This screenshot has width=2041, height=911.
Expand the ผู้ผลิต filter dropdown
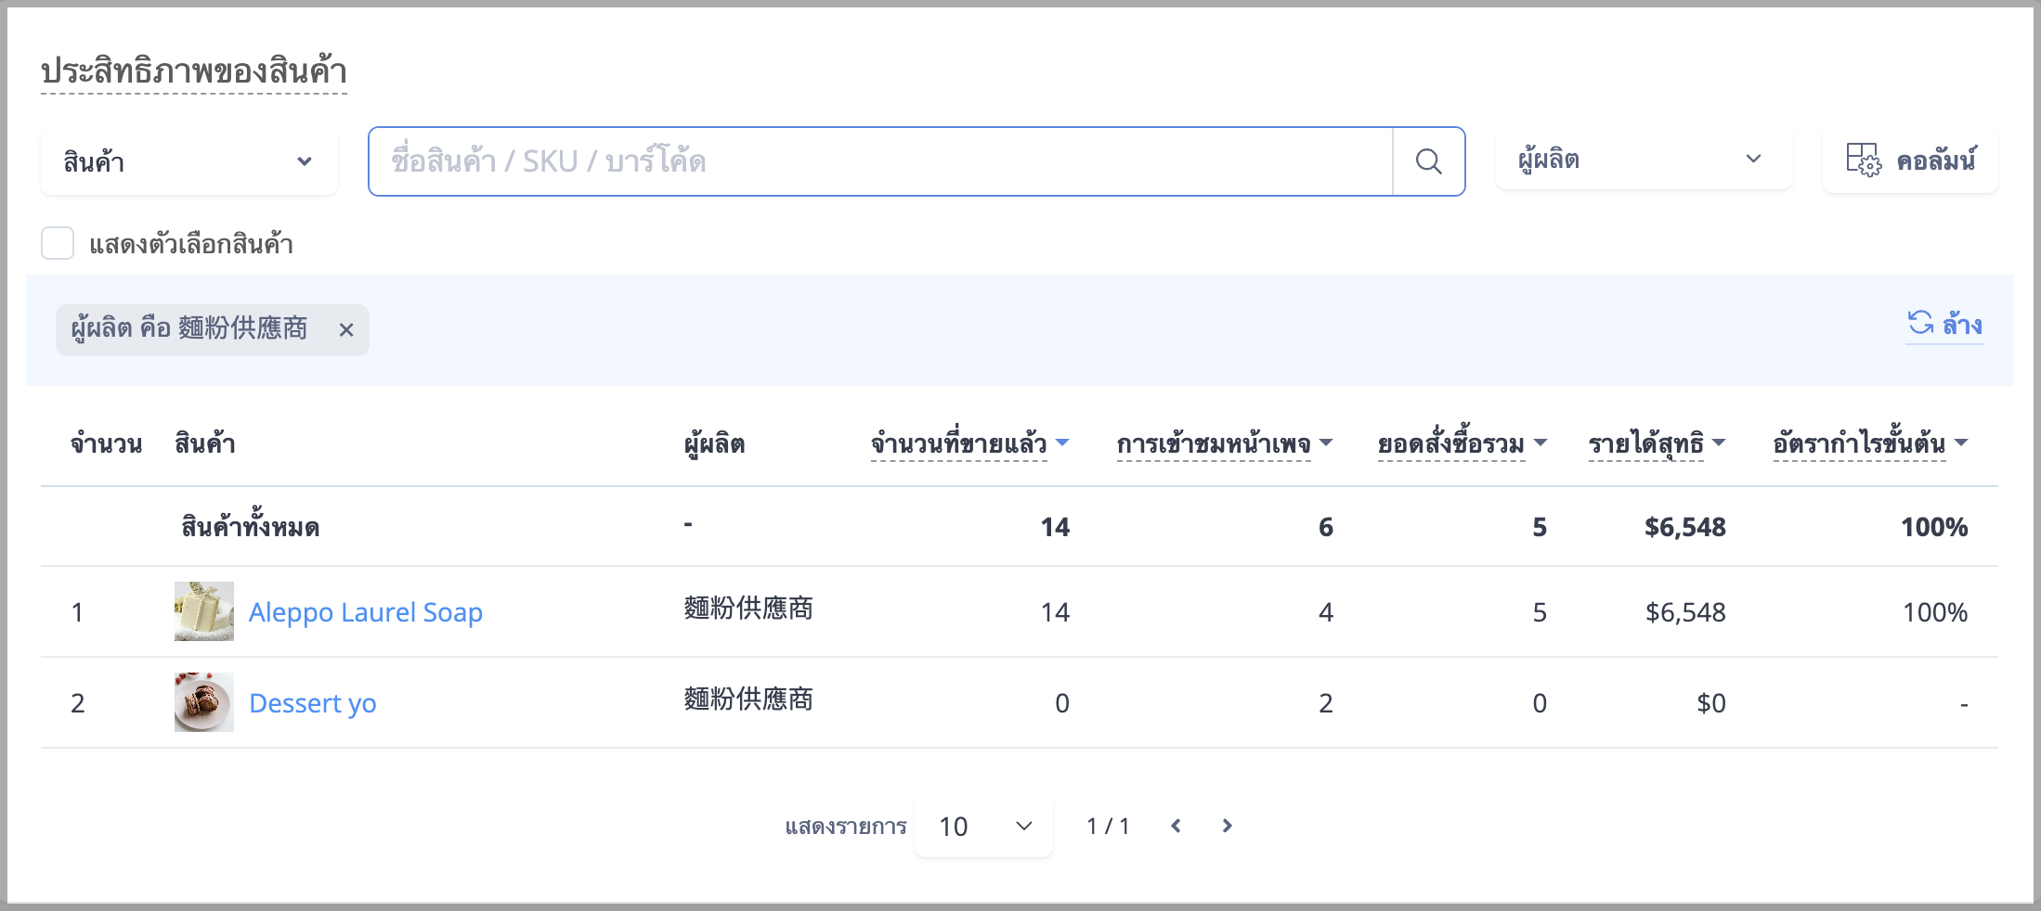(1644, 160)
